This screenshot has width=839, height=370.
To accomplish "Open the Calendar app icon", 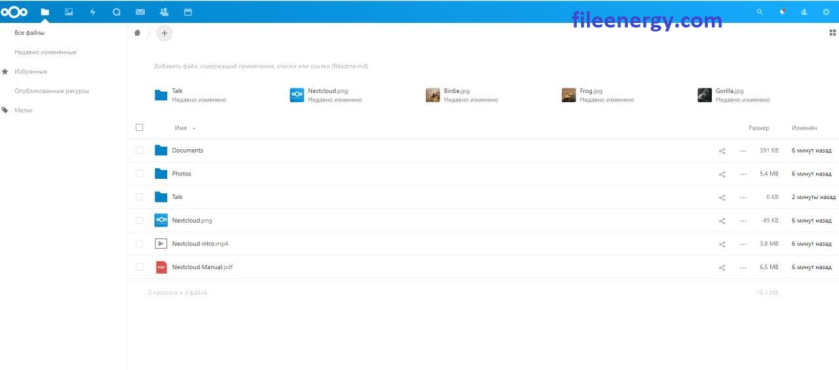I will point(188,12).
